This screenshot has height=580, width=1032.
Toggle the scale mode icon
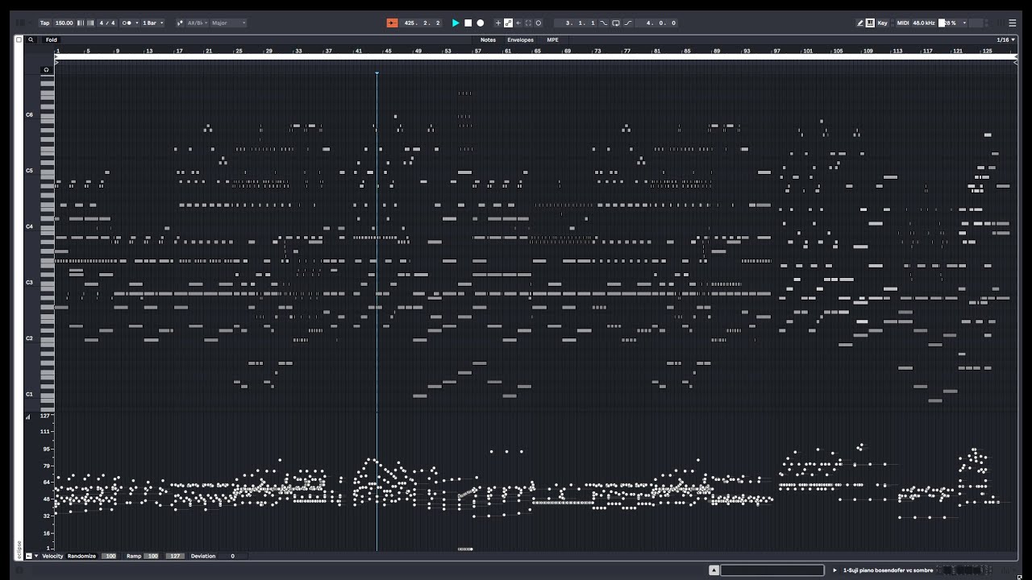(x=180, y=23)
